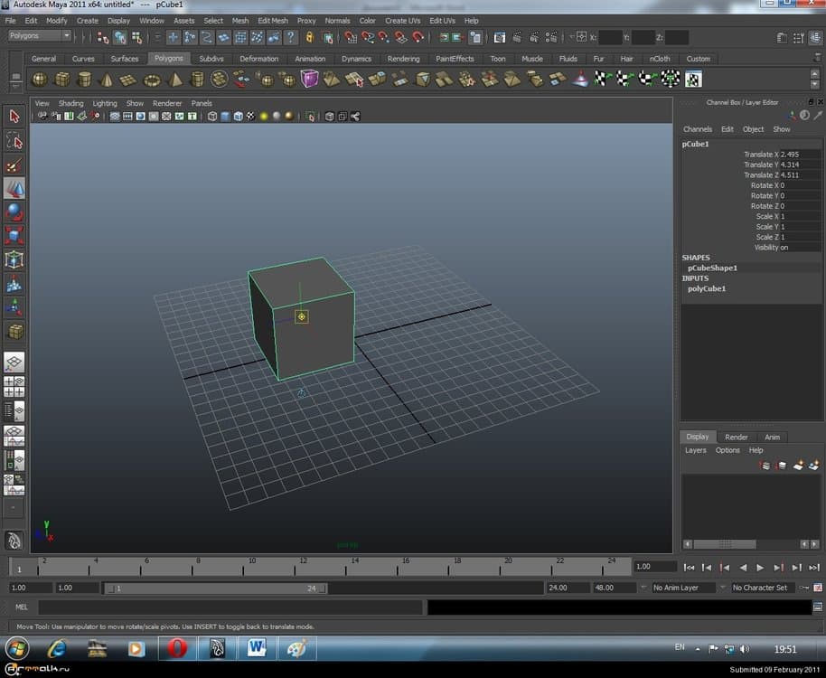Switch to single perspective view layout

click(x=14, y=363)
